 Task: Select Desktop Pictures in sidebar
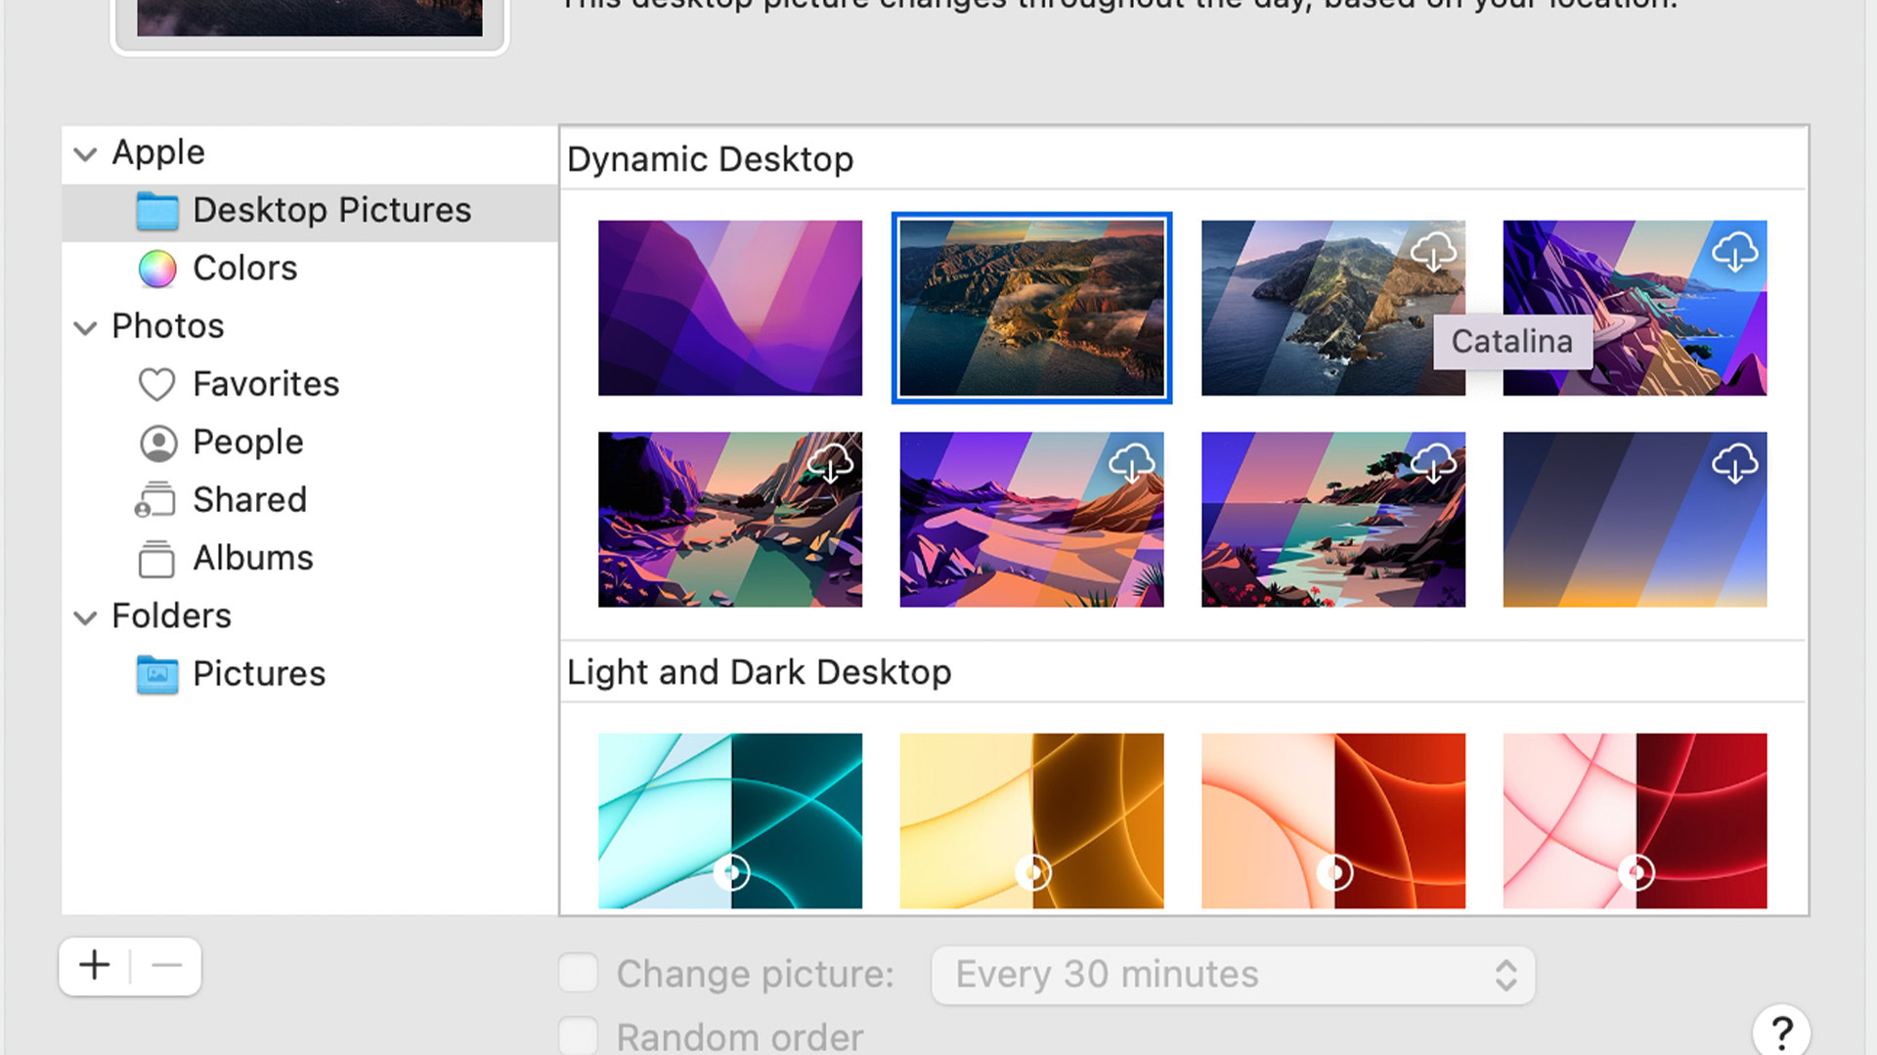tap(331, 211)
